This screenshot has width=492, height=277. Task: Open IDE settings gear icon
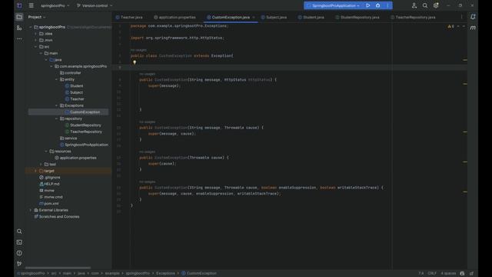pos(436,5)
